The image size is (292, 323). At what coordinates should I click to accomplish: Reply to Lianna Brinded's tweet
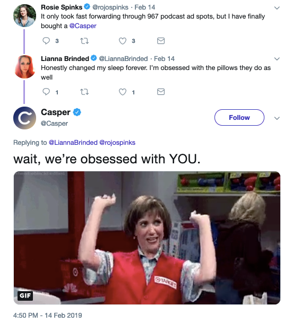click(x=46, y=92)
